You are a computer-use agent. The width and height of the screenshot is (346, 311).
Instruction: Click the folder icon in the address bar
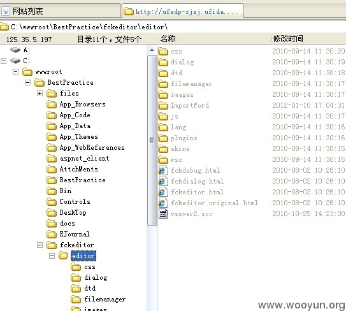pos(4,27)
